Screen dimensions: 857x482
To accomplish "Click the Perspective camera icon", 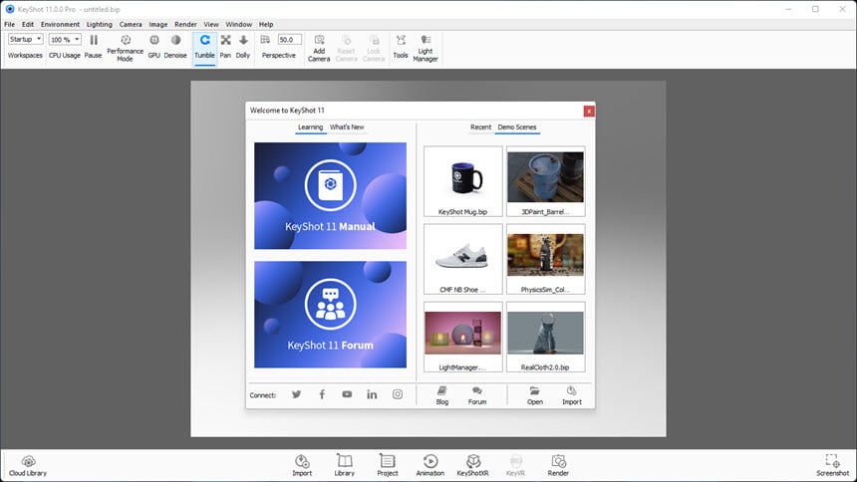I will click(266, 40).
